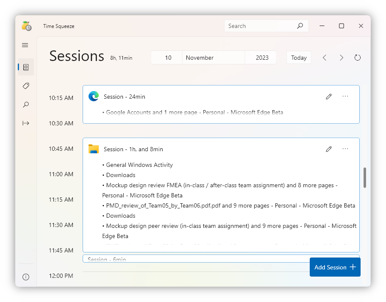Open the sidebar search page icon
The width and height of the screenshot is (386, 302).
26,105
